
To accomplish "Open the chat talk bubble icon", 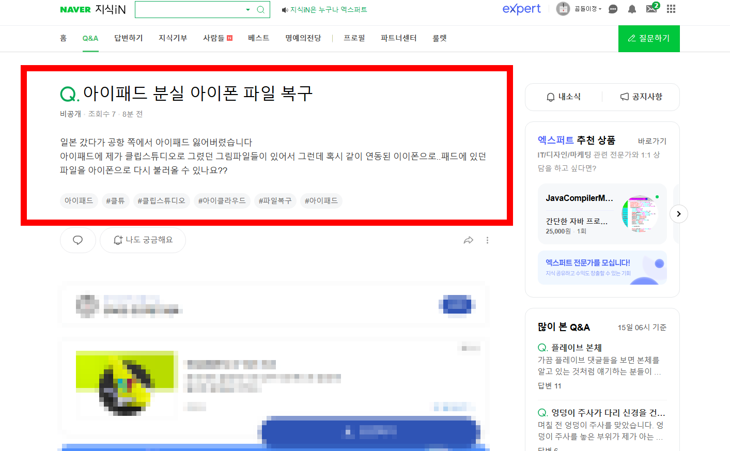I will (613, 9).
